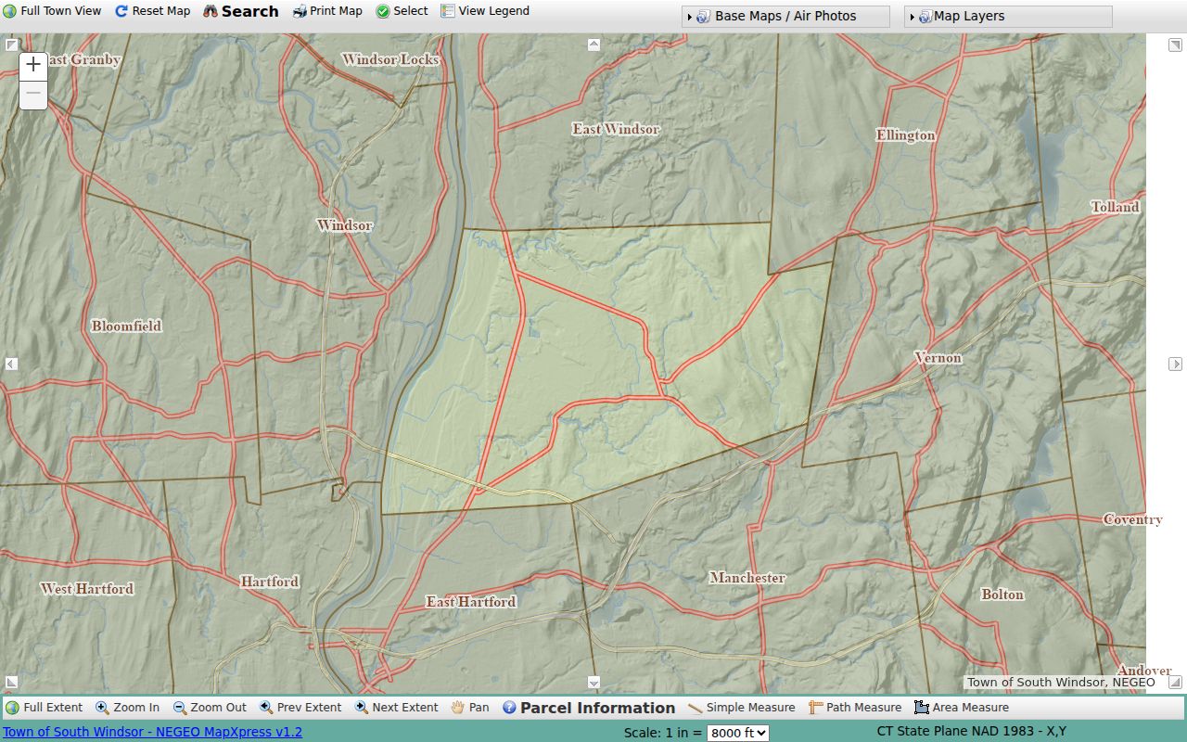The image size is (1187, 742).
Task: Click the Coventry town label
Action: (1133, 519)
